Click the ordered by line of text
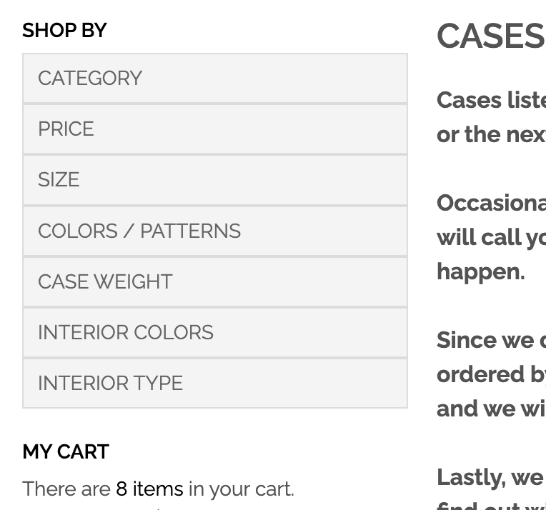 click(492, 374)
